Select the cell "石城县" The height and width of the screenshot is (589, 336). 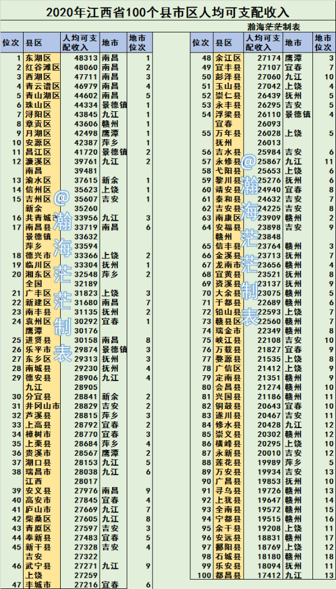(228, 557)
